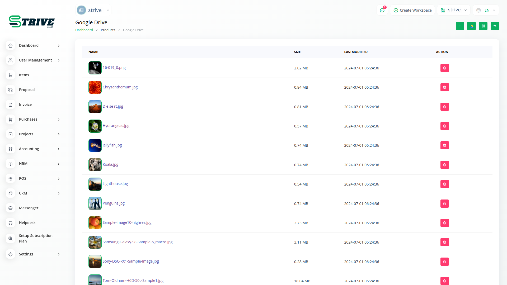Delete the Chrysanthemum.jpg file
Screen dimensions: 507x285
[x=444, y=87]
